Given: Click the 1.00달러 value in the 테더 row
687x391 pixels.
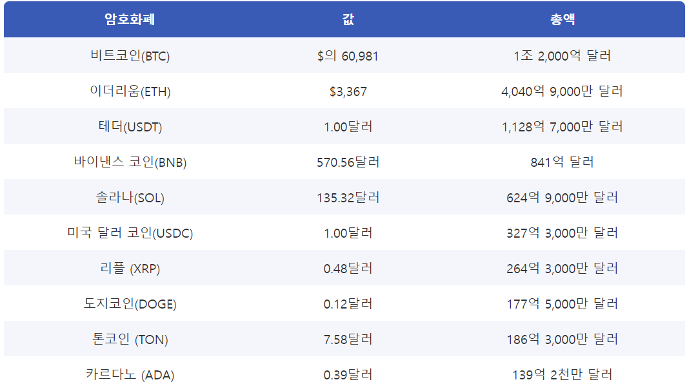Looking at the screenshot, I should click(348, 126).
